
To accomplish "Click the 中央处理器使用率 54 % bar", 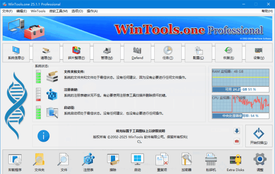I will click(241, 116).
